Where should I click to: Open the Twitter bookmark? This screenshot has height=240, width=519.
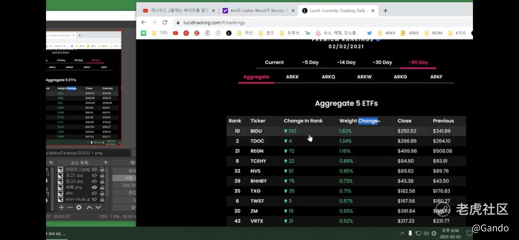pyautogui.click(x=369, y=33)
